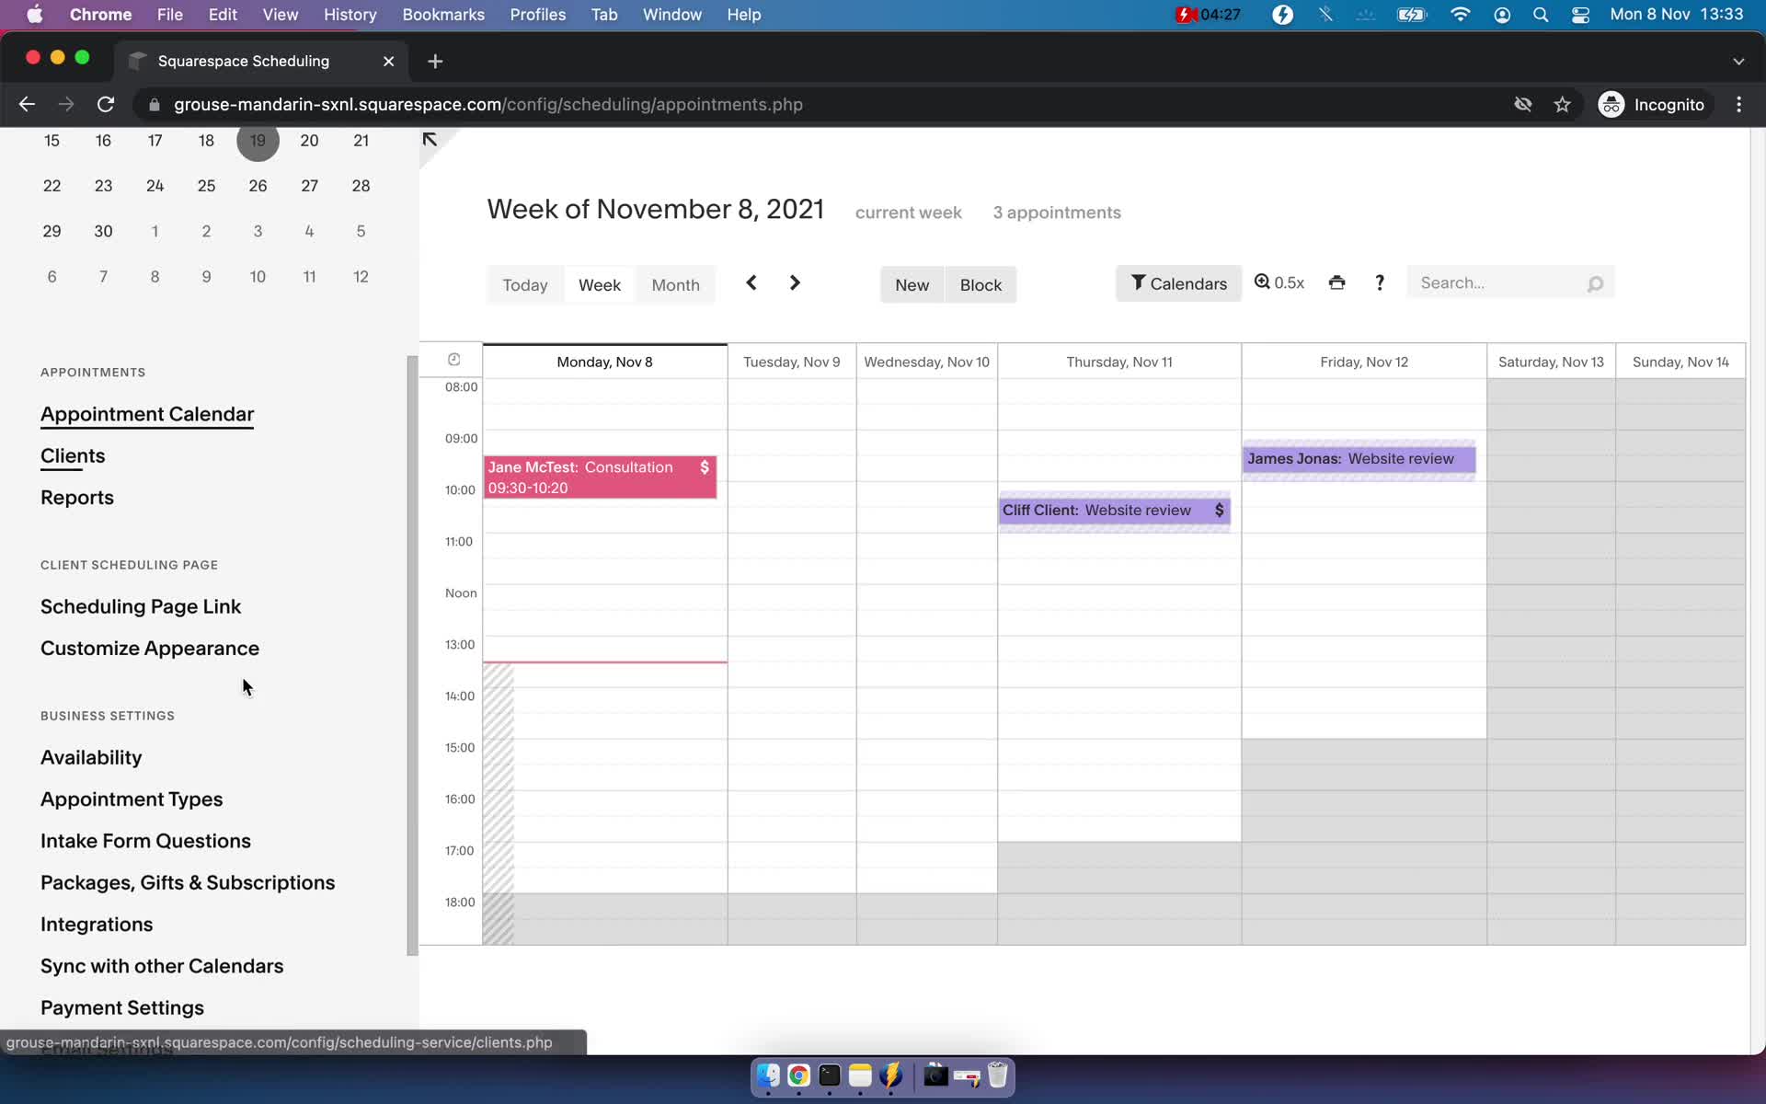Open Trash in the dock
The height and width of the screenshot is (1104, 1766).
tap(998, 1075)
